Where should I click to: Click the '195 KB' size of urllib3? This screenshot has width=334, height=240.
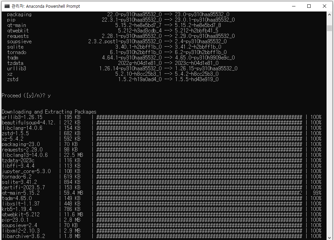tap(72, 117)
